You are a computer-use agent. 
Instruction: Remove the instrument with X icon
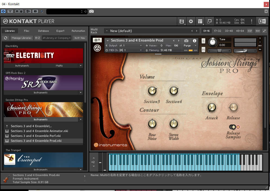tap(260, 38)
